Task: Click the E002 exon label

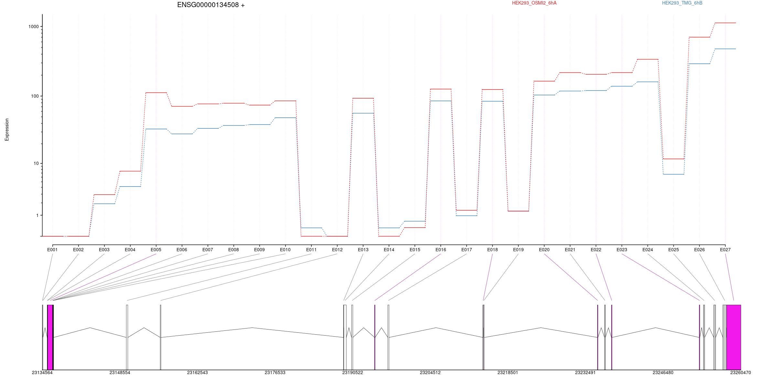Action: click(x=78, y=250)
